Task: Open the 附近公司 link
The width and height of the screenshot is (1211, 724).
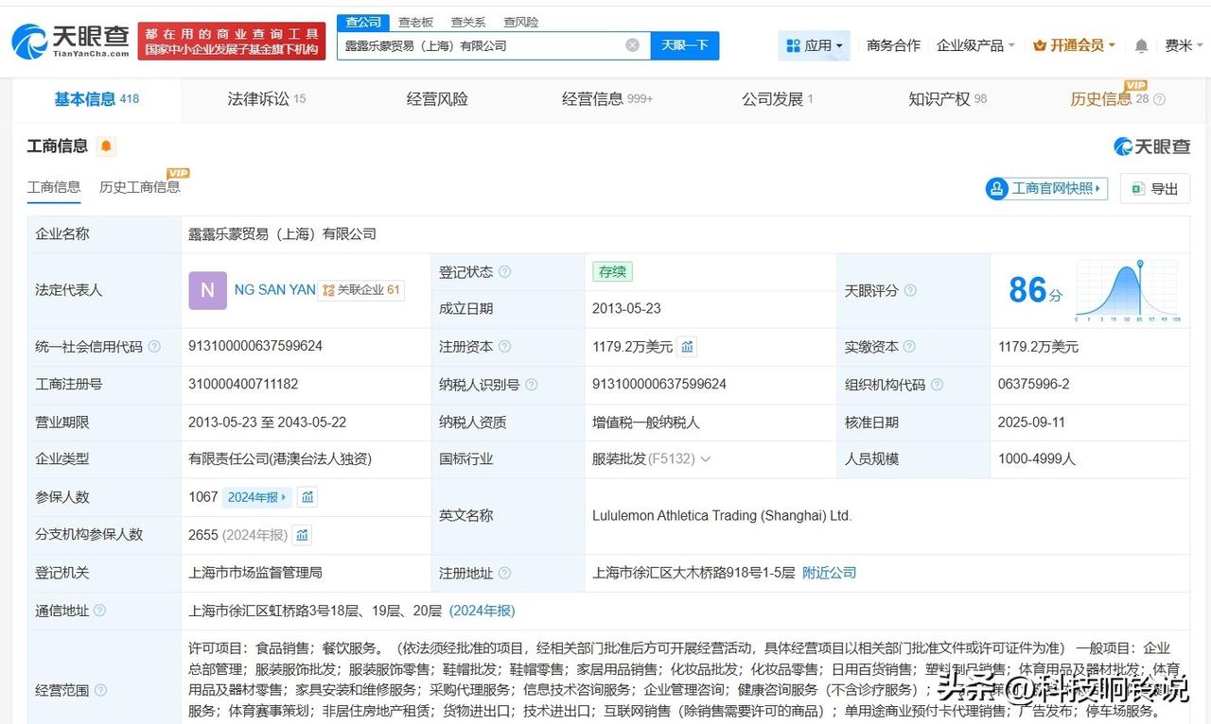Action: [830, 573]
